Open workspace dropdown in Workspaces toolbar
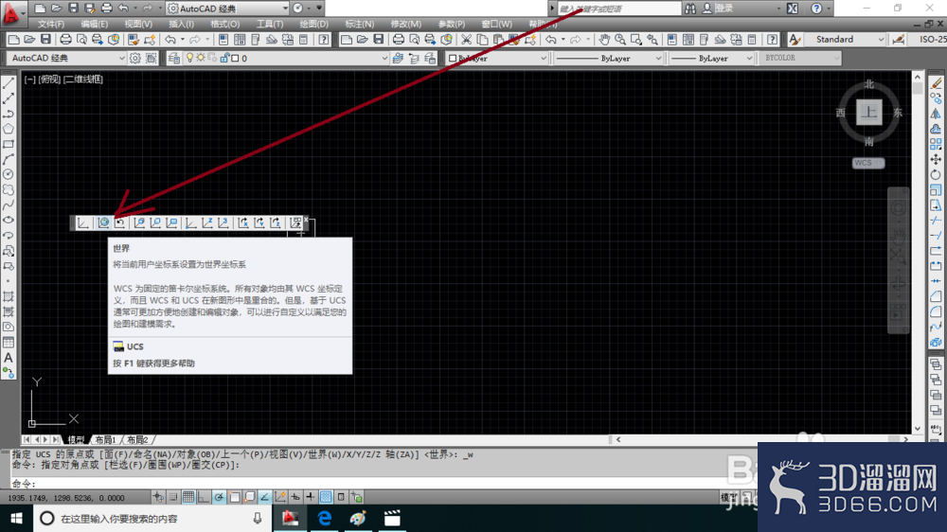The width and height of the screenshot is (947, 532). [x=66, y=58]
